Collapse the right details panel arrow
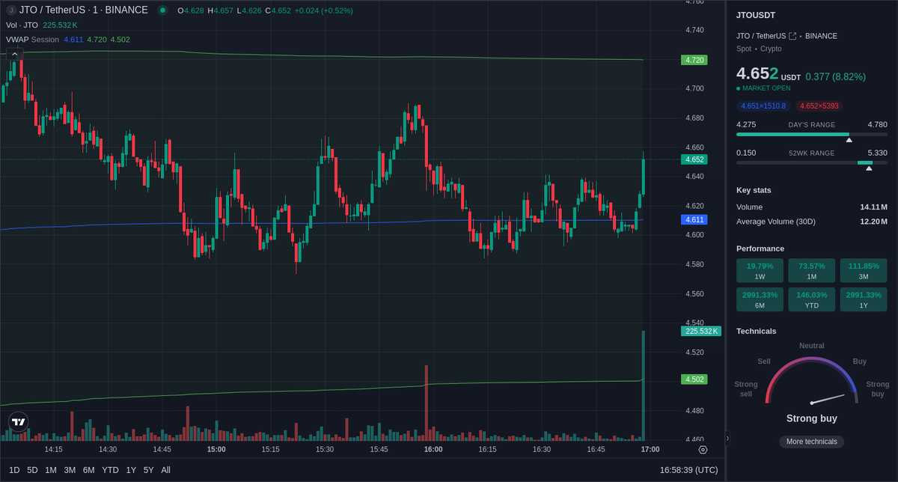 pyautogui.click(x=728, y=439)
